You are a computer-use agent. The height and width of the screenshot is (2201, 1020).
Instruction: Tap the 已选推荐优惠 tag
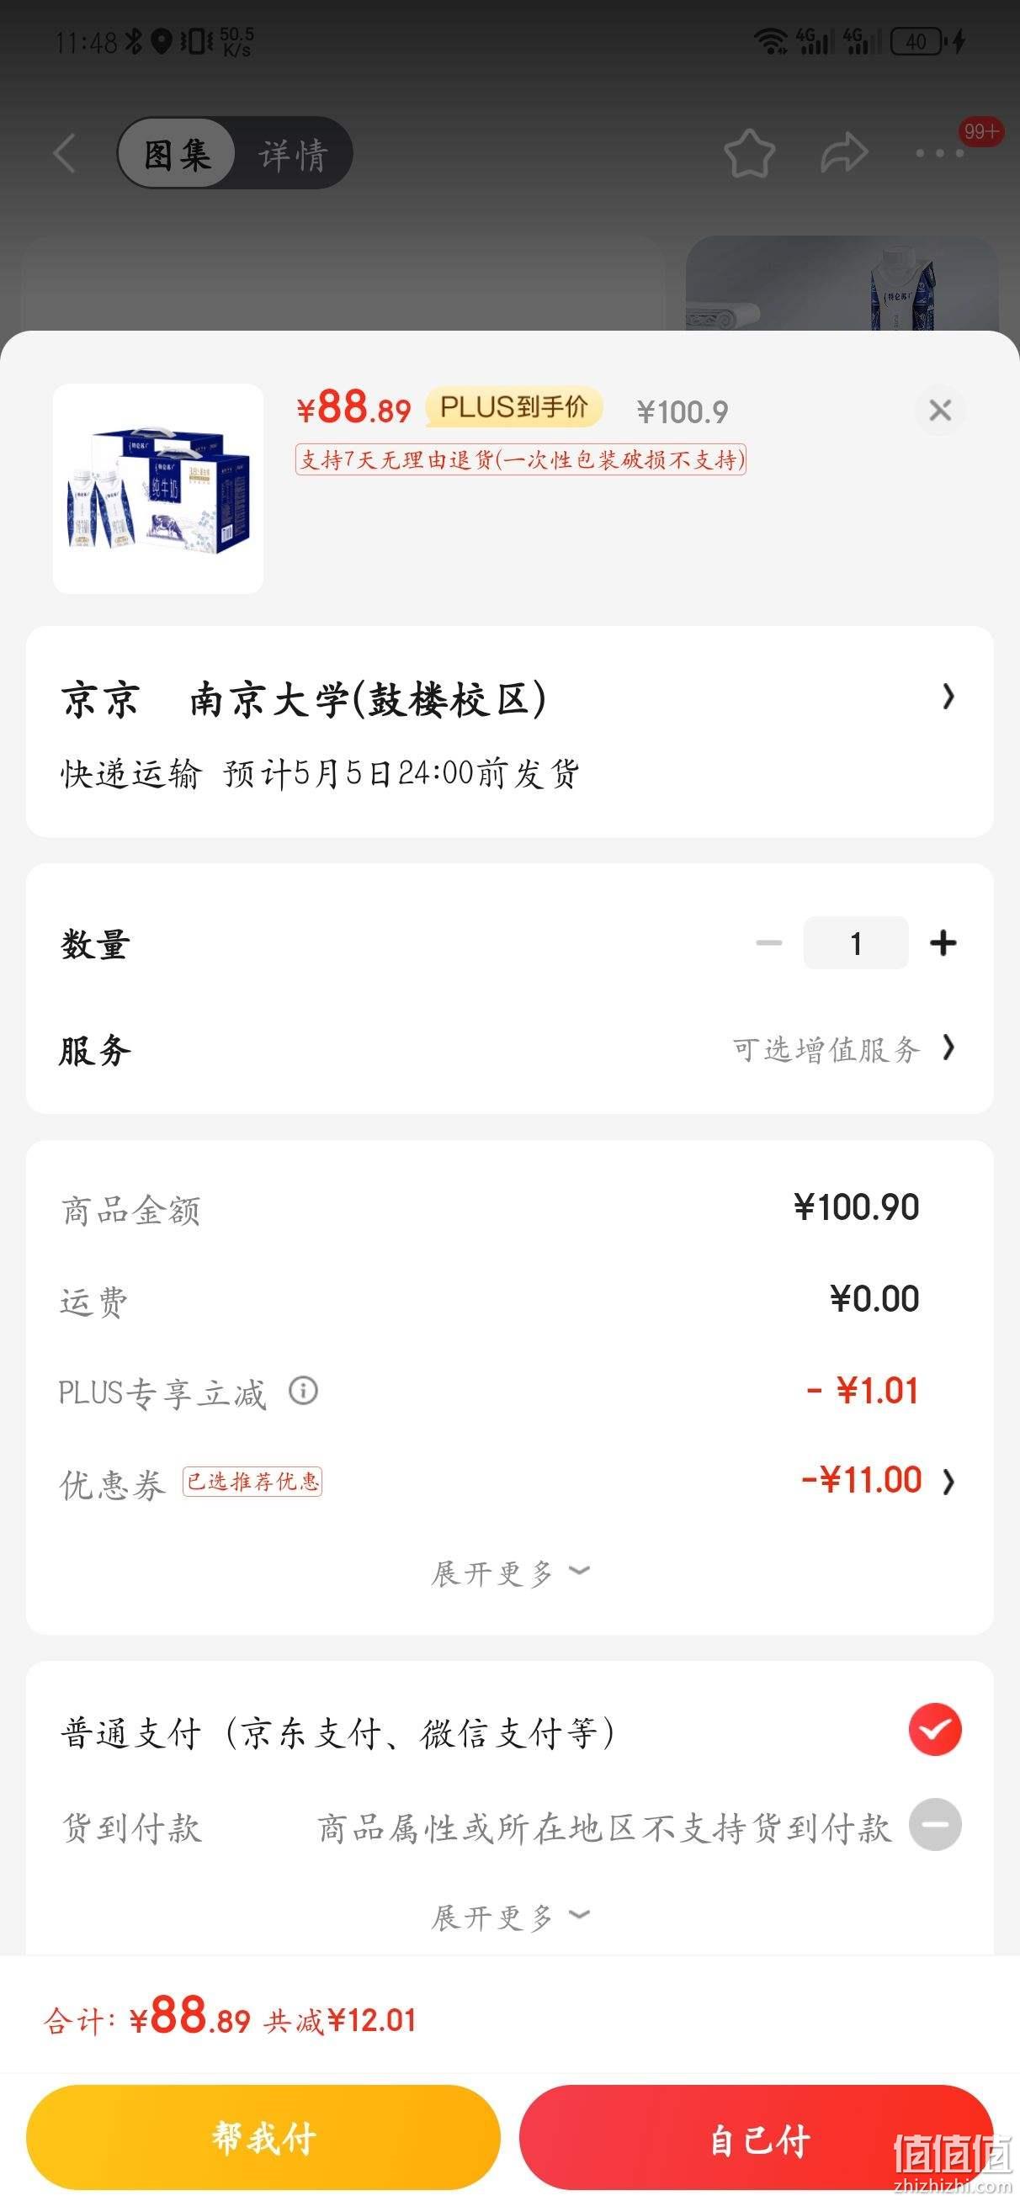tap(252, 1482)
